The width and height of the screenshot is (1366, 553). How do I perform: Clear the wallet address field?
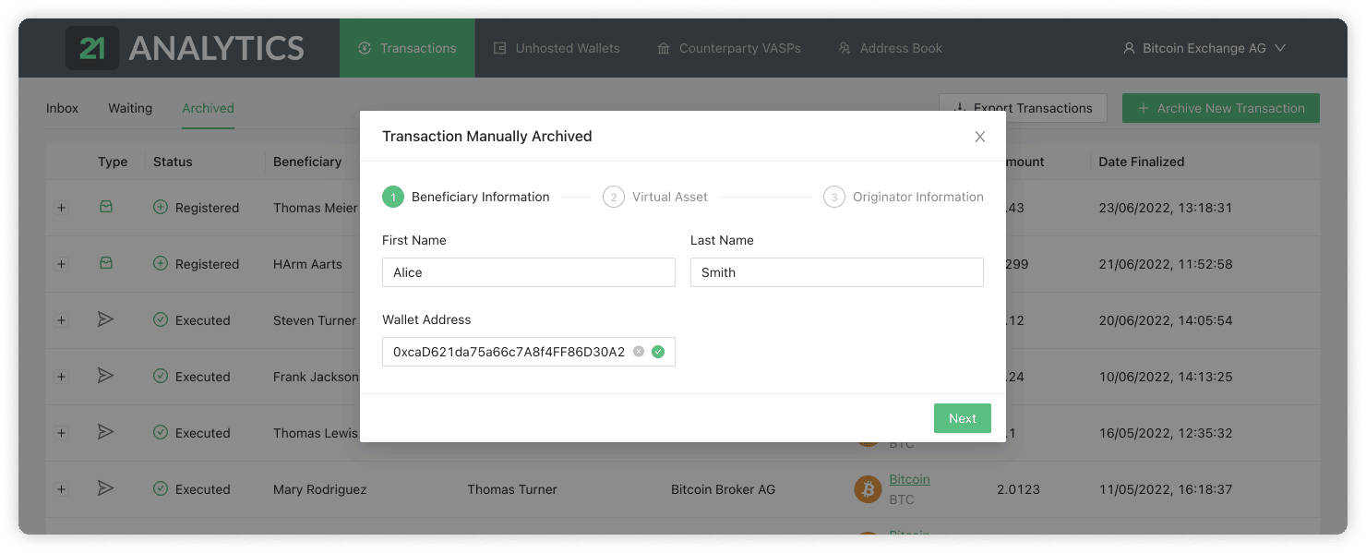639,352
